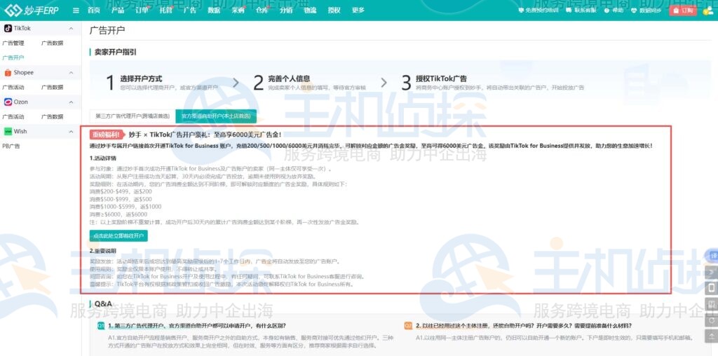Open 仓库 menu in top navigation
The width and height of the screenshot is (718, 356).
pyautogui.click(x=262, y=10)
